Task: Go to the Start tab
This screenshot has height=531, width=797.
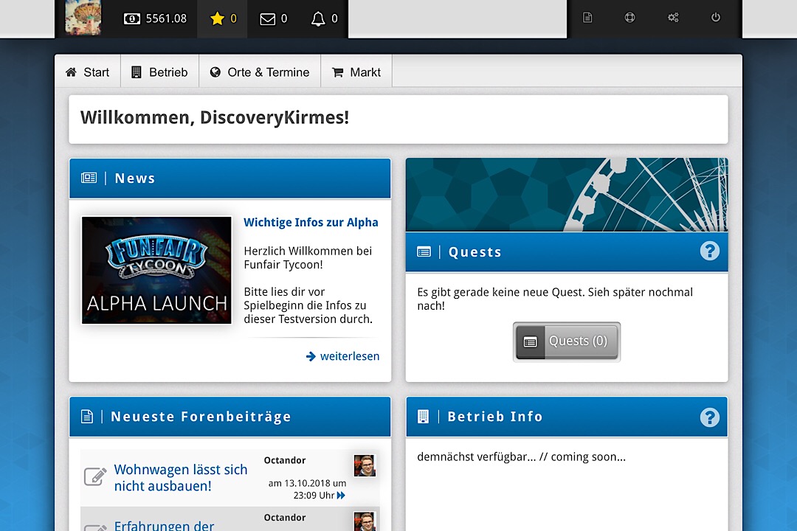Action: (x=88, y=72)
